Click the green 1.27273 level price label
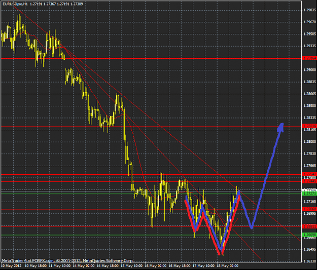 click(309, 194)
